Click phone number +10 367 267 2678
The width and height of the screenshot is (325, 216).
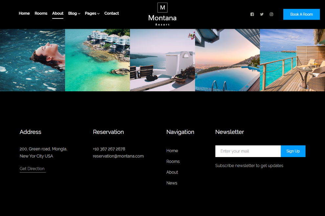tap(109, 149)
